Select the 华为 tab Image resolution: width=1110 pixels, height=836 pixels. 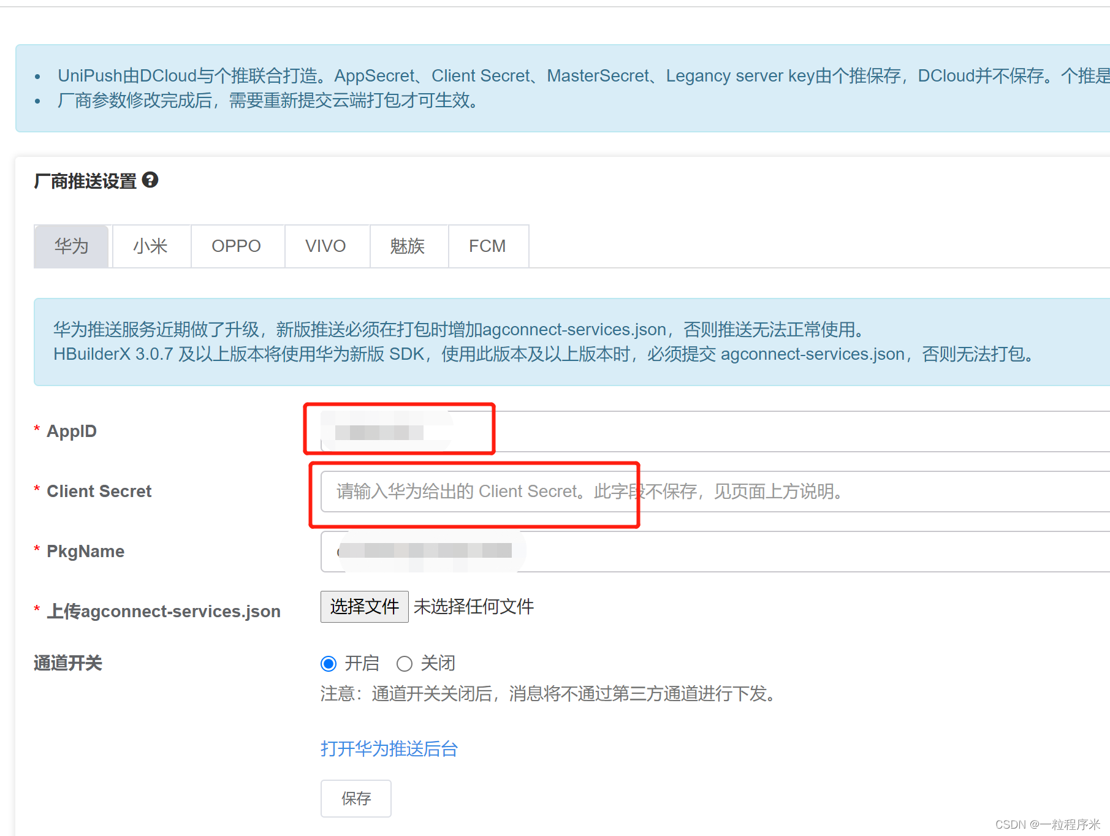pyautogui.click(x=71, y=246)
